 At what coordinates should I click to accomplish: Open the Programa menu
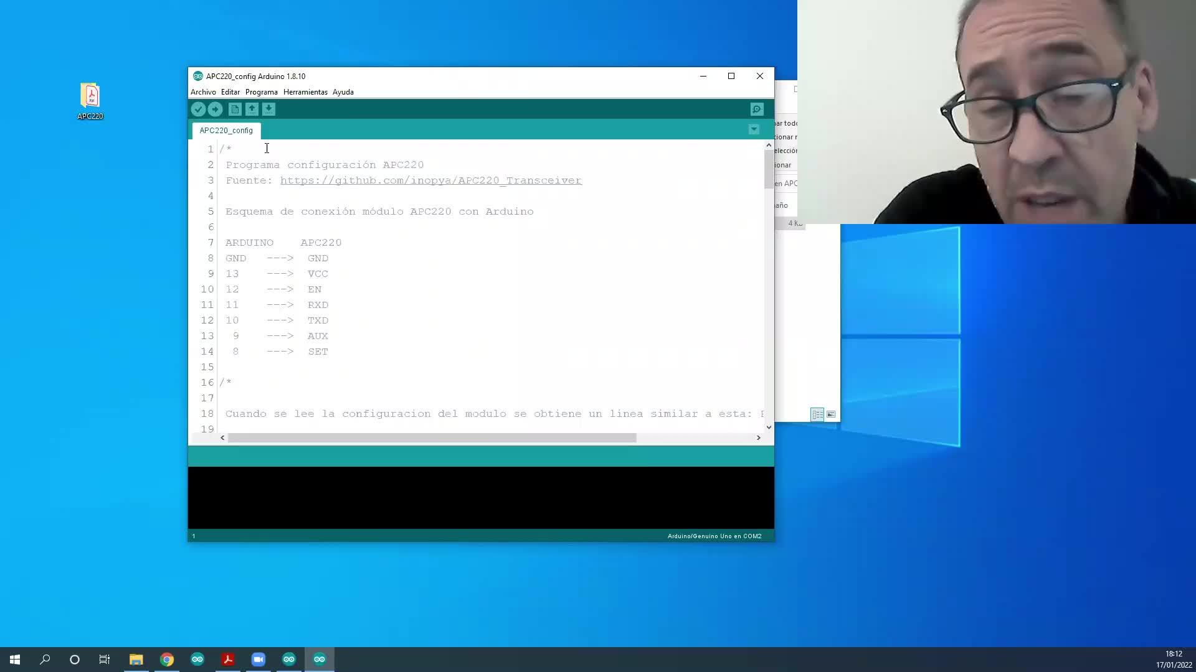tap(261, 92)
